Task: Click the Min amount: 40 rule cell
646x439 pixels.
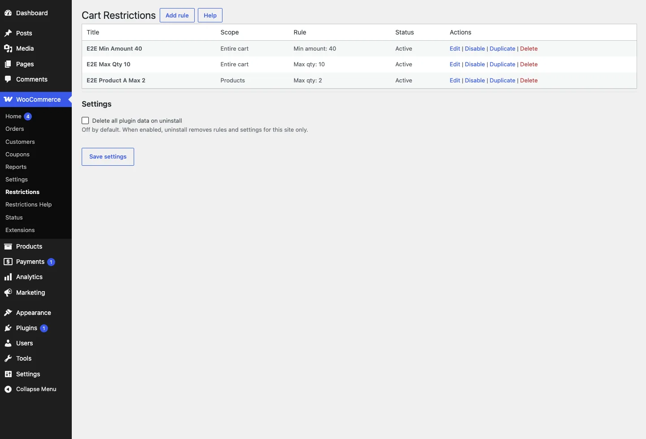Action: pos(315,48)
